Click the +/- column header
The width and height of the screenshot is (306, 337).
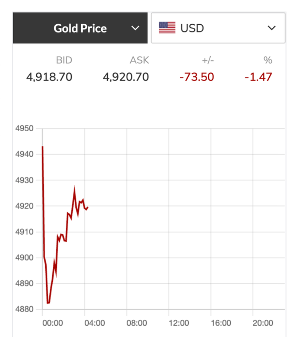(x=208, y=60)
